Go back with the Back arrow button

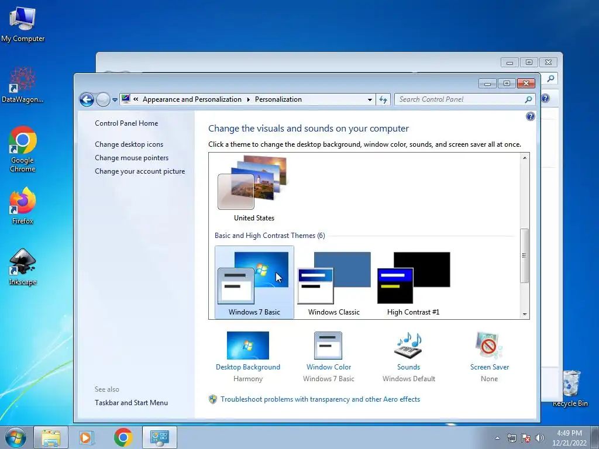tap(87, 99)
